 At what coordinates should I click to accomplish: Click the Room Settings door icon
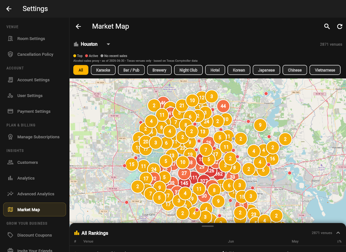tap(10, 38)
